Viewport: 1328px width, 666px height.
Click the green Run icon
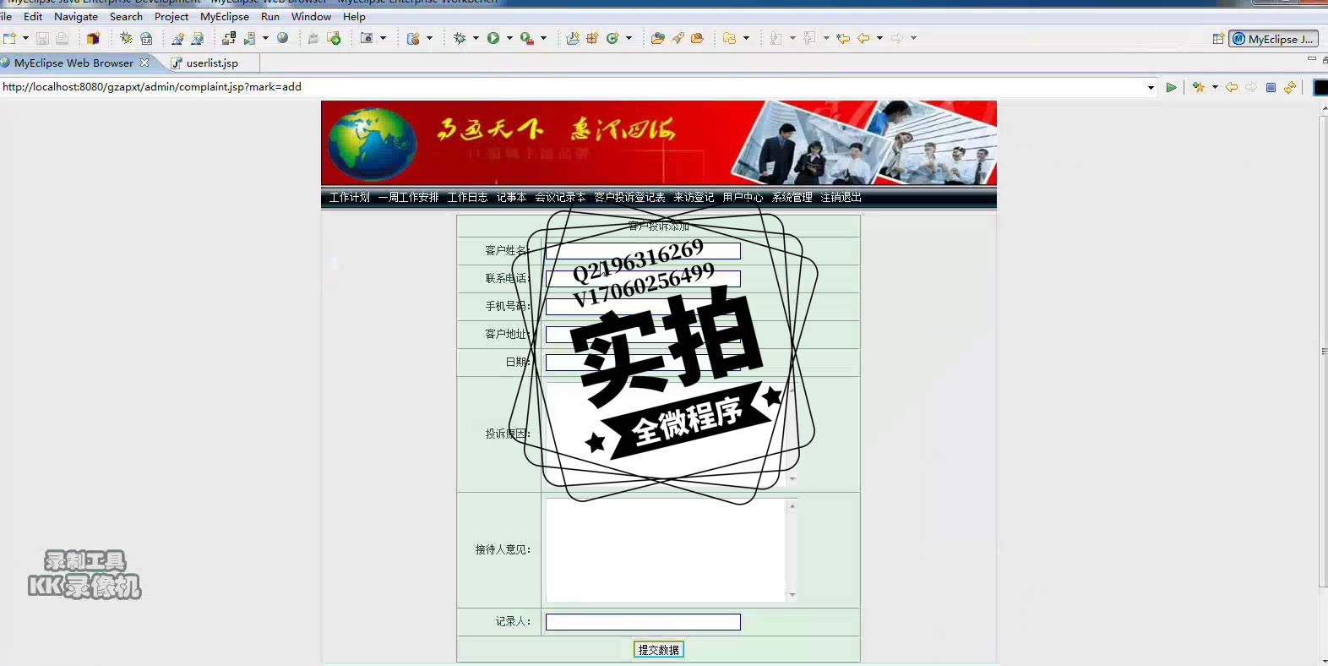(x=493, y=38)
